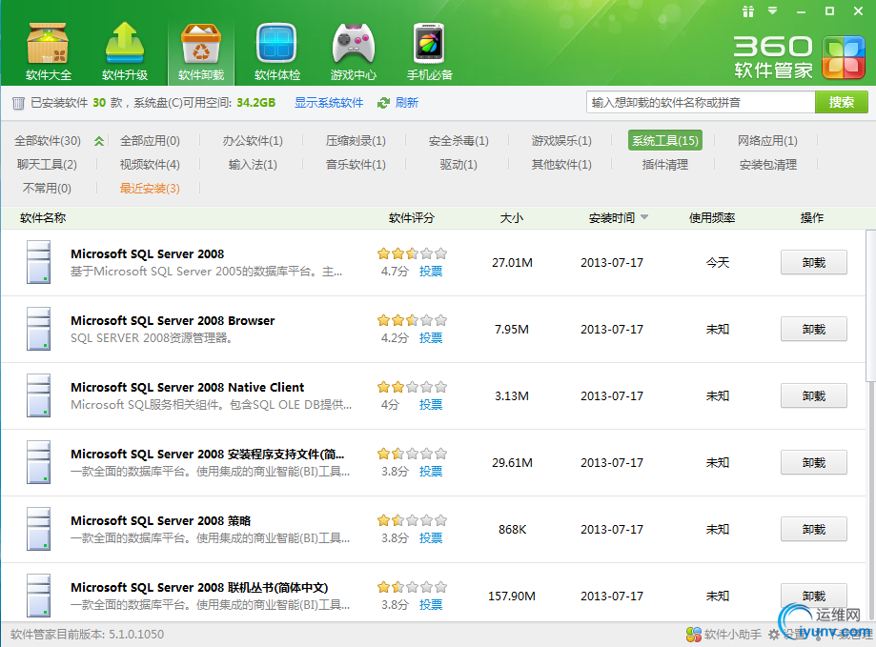The width and height of the screenshot is (876, 647).
Task: Click the uninstall search input field
Action: click(701, 103)
